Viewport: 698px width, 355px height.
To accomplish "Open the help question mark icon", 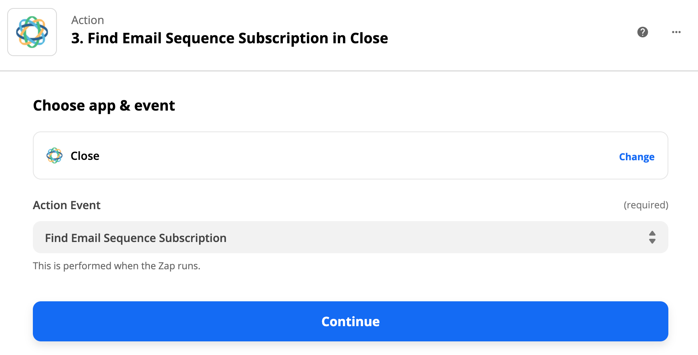I will (643, 32).
